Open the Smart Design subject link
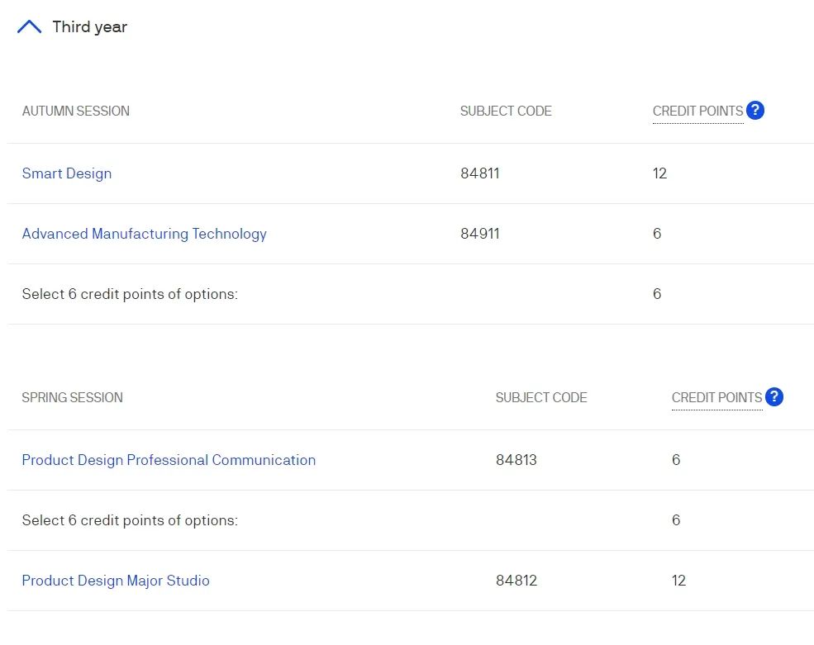Image resolution: width=814 pixels, height=645 pixels. (66, 173)
